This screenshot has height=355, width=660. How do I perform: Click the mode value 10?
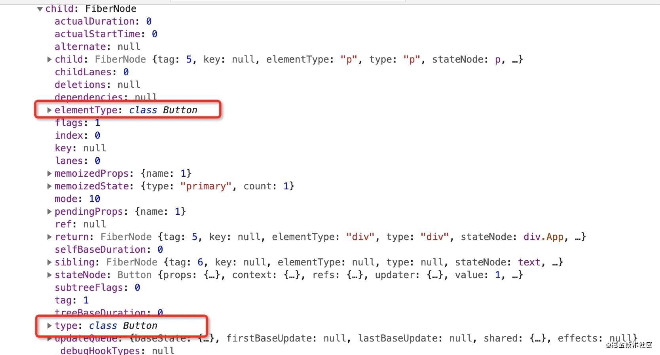[94, 199]
